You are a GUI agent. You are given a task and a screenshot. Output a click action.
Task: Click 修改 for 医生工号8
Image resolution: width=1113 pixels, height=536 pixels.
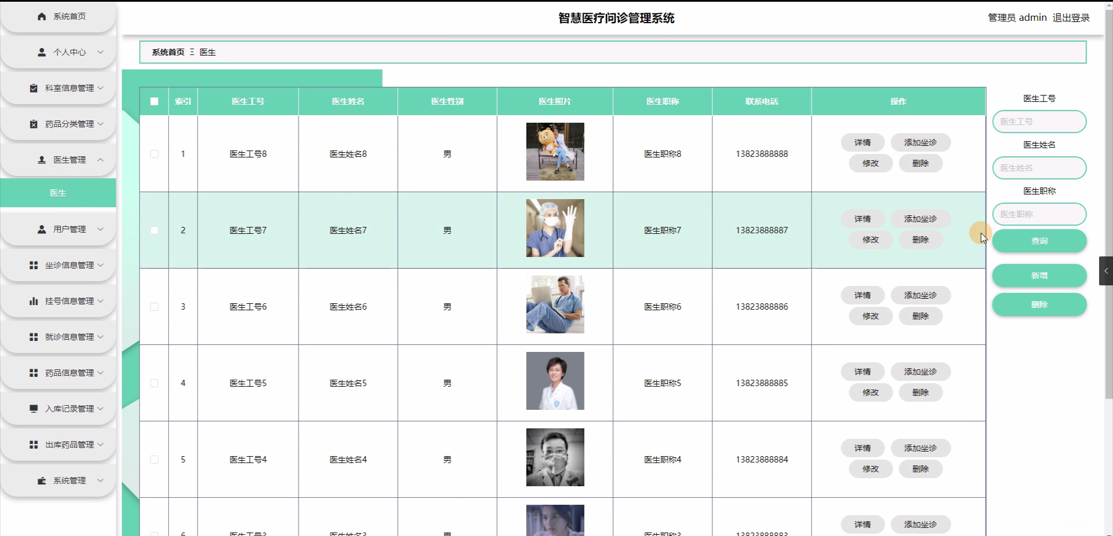pos(871,163)
